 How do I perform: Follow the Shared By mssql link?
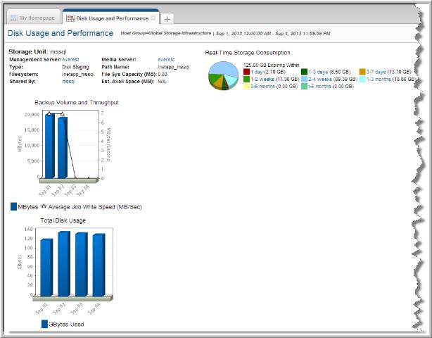[68, 81]
